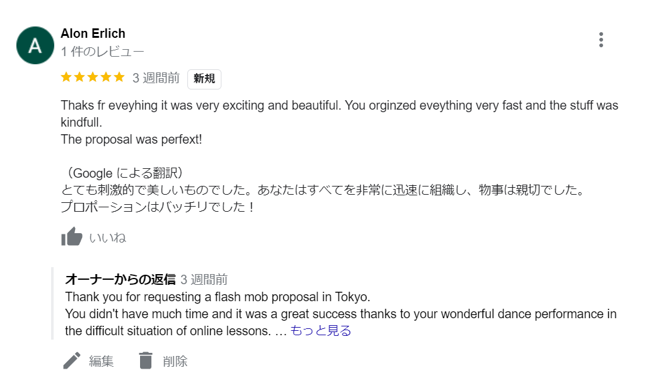Click the 'いいね' like label

(107, 238)
